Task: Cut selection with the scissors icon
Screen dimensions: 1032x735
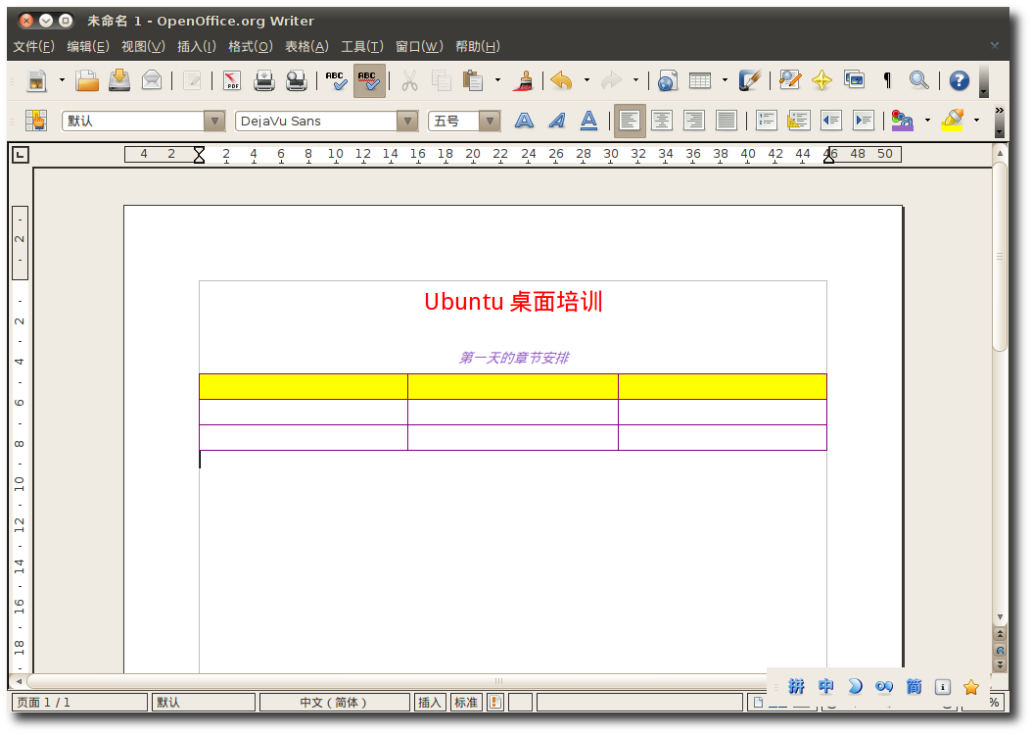Action: click(409, 81)
